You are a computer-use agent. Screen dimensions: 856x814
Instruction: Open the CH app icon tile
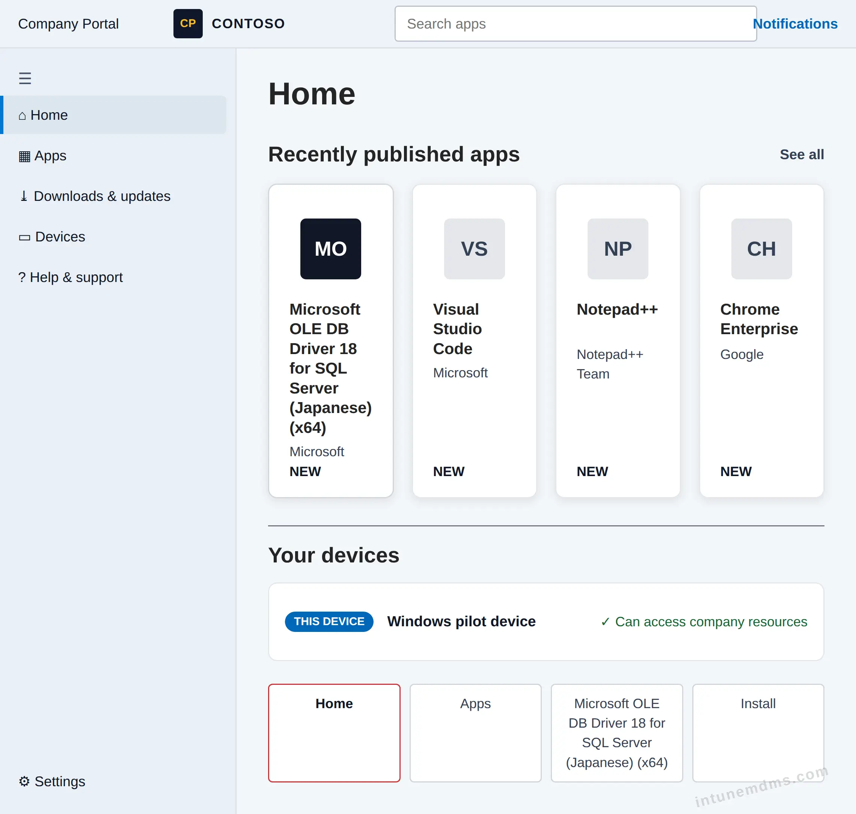tap(761, 249)
